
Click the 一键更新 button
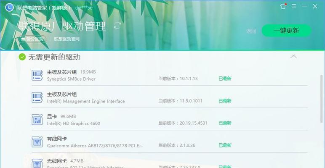pyautogui.click(x=286, y=31)
